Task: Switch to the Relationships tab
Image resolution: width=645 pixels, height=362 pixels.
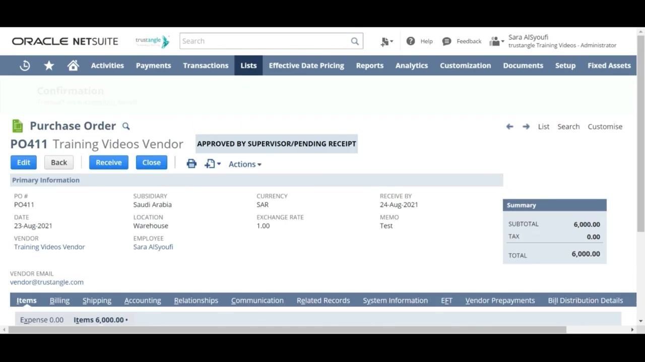Action: coord(196,300)
